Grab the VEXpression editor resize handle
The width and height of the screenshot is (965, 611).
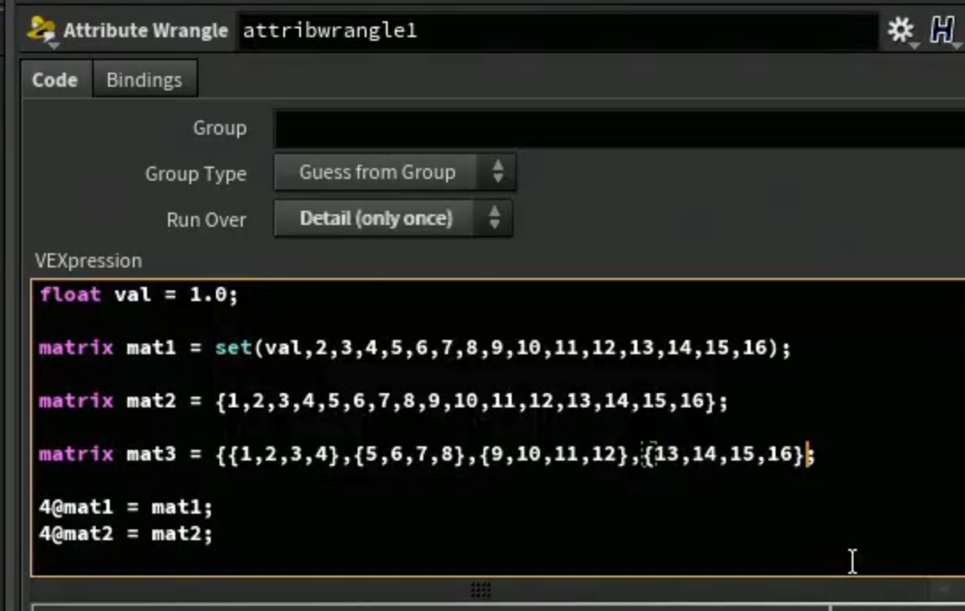(481, 590)
